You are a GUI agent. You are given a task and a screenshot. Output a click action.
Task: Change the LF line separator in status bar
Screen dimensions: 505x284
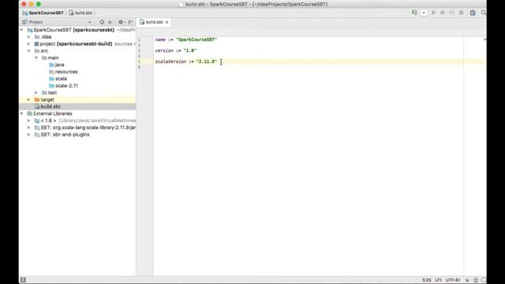(x=439, y=280)
